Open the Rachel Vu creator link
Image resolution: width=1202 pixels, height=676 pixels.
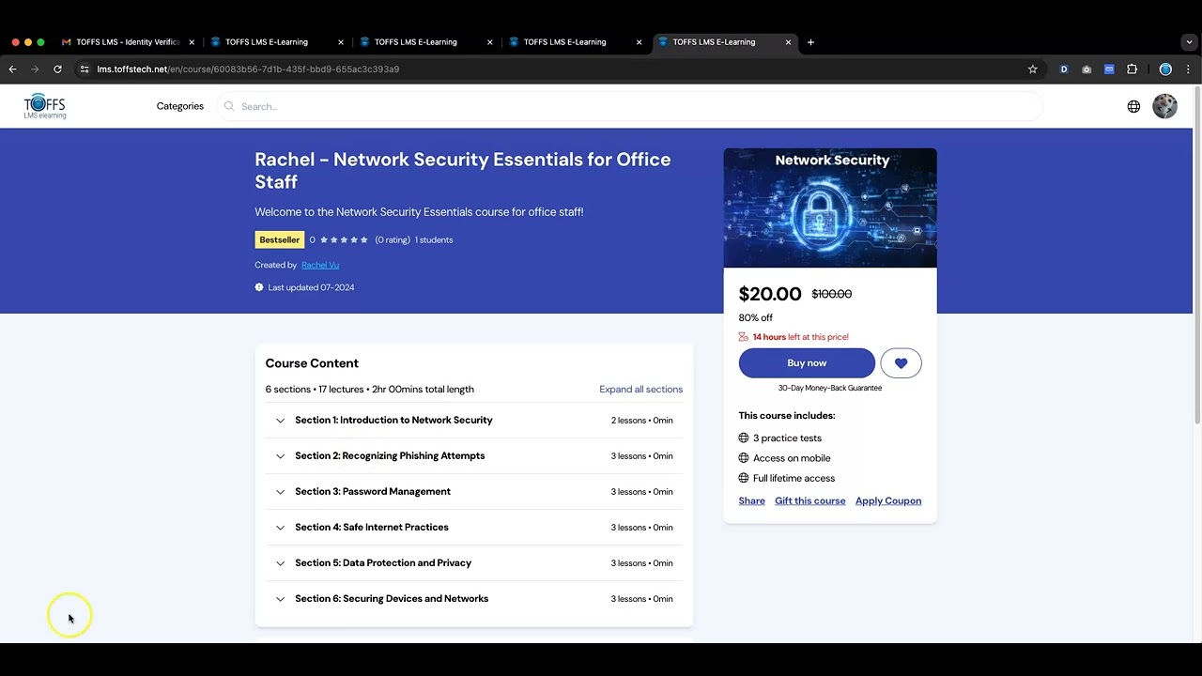point(320,265)
